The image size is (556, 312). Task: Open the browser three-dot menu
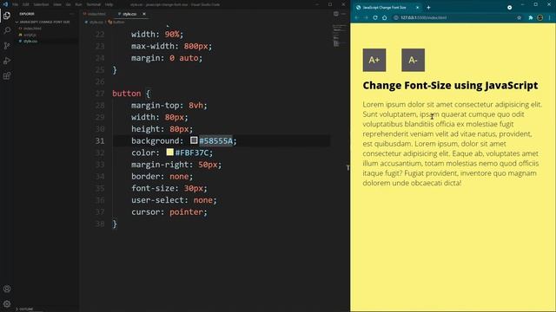coord(550,17)
